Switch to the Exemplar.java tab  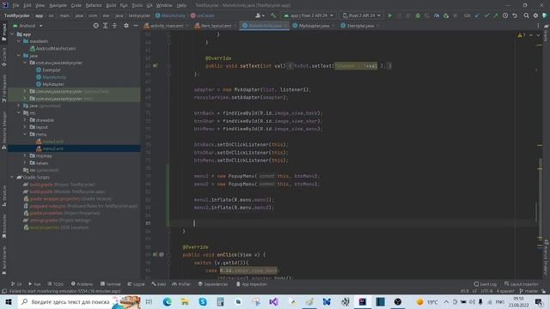(360, 26)
